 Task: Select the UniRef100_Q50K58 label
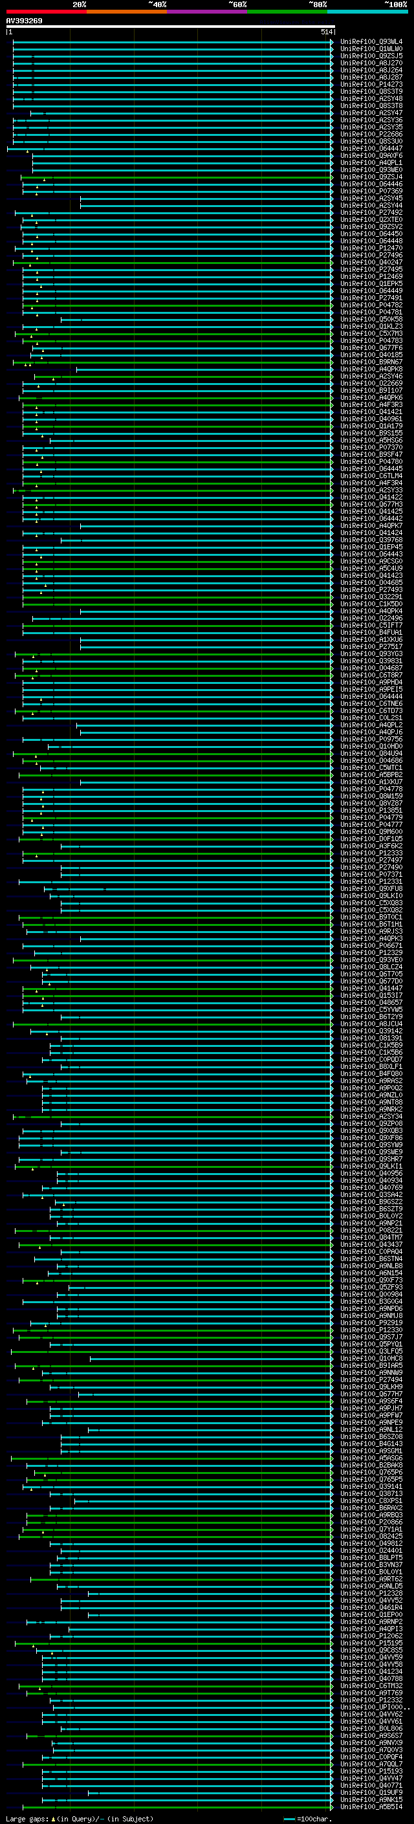point(371,320)
